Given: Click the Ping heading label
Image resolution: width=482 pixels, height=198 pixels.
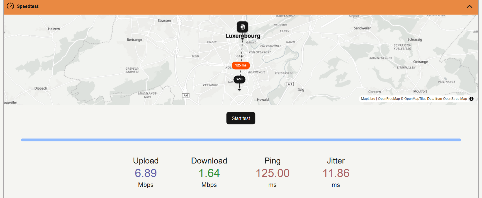Looking at the screenshot, I should [272, 161].
